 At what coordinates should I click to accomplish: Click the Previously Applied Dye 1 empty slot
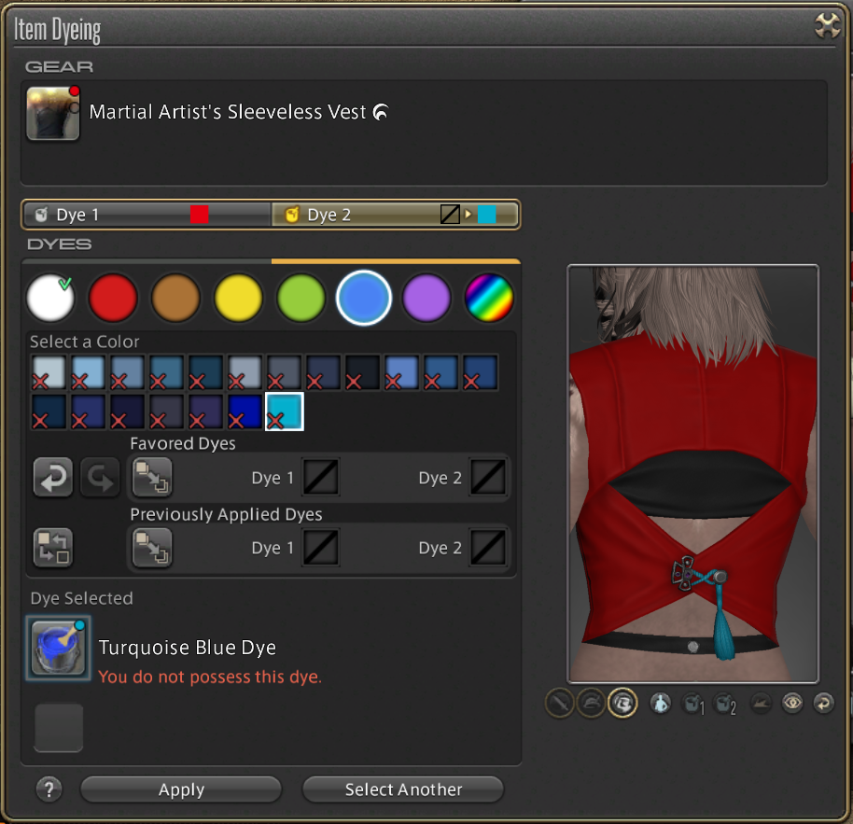pos(321,548)
